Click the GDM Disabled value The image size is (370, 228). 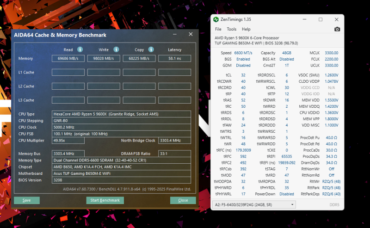[x=243, y=65]
